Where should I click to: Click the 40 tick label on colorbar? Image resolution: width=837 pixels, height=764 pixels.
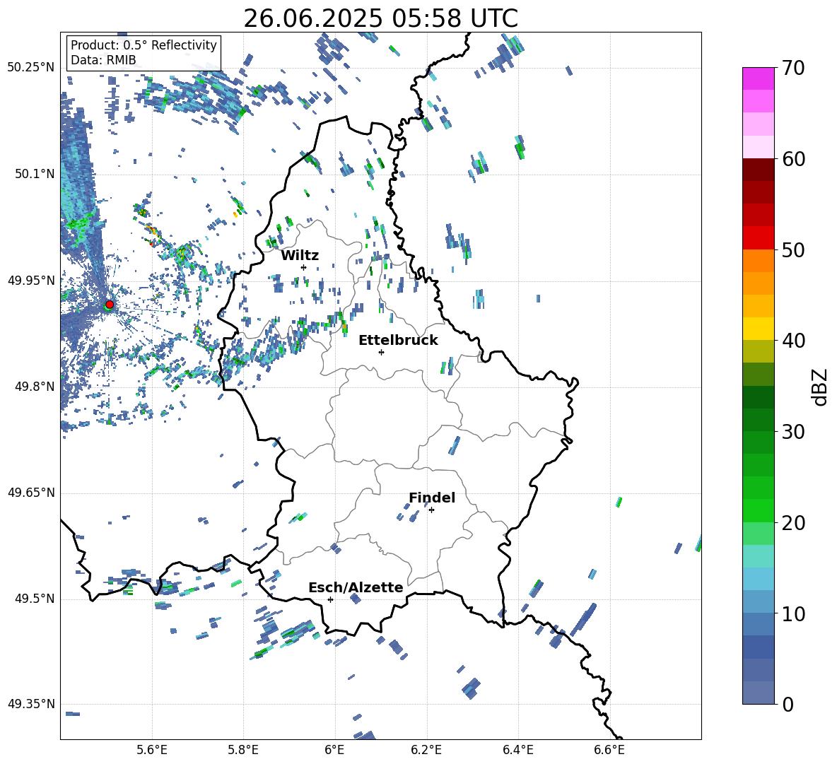pyautogui.click(x=793, y=341)
